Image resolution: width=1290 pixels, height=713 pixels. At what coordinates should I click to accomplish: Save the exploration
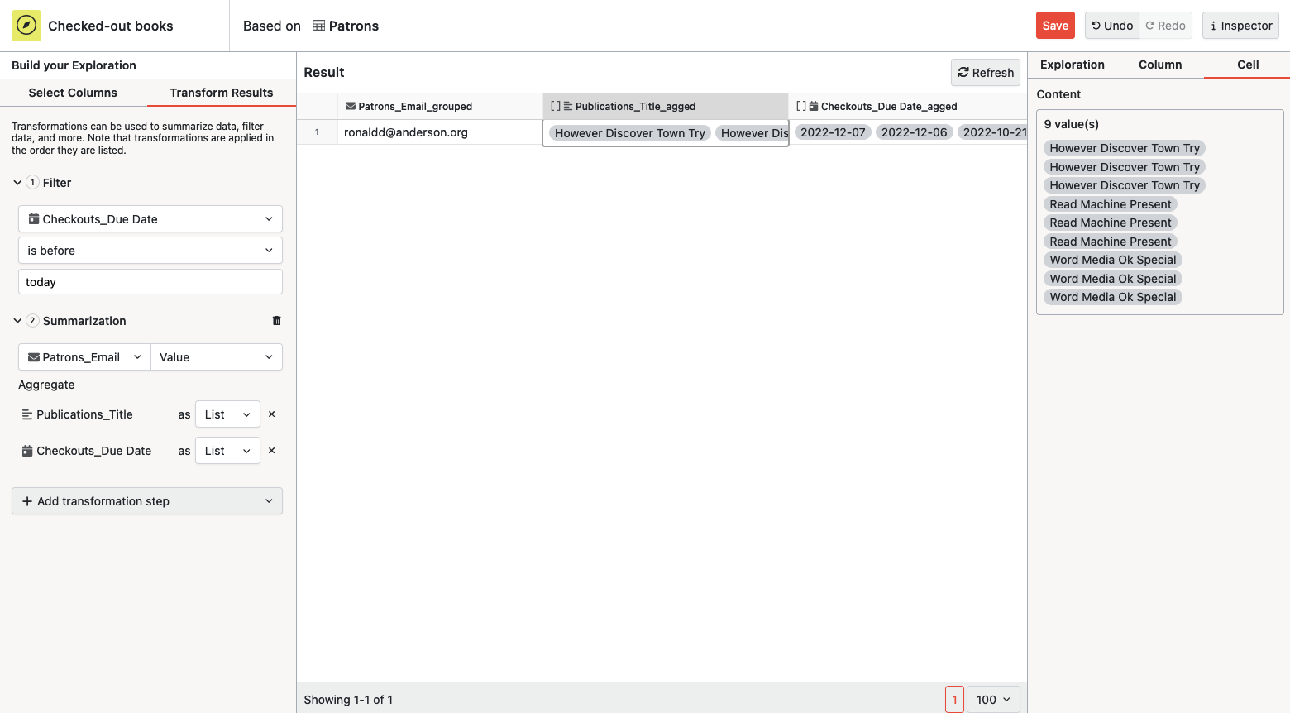(1055, 26)
